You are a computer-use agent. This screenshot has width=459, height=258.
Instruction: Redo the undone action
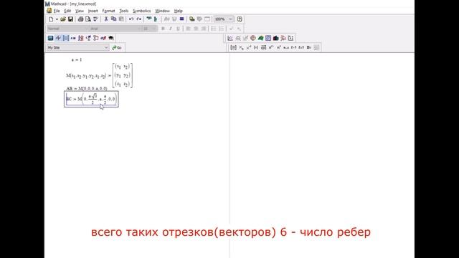point(138,19)
